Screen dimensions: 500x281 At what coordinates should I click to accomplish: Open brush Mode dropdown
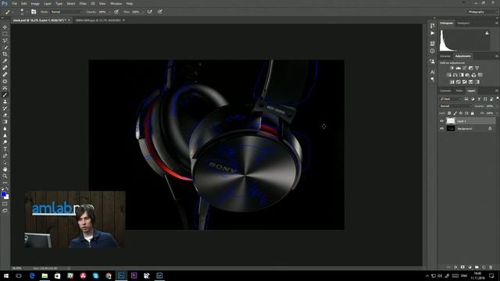pyautogui.click(x=66, y=12)
